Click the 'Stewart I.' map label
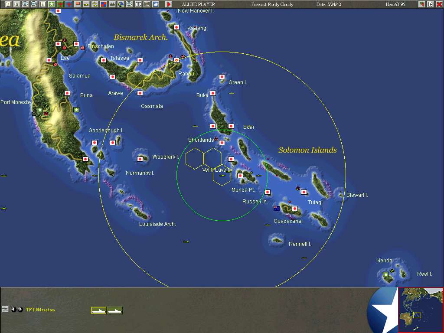444x333 pixels. [x=357, y=195]
